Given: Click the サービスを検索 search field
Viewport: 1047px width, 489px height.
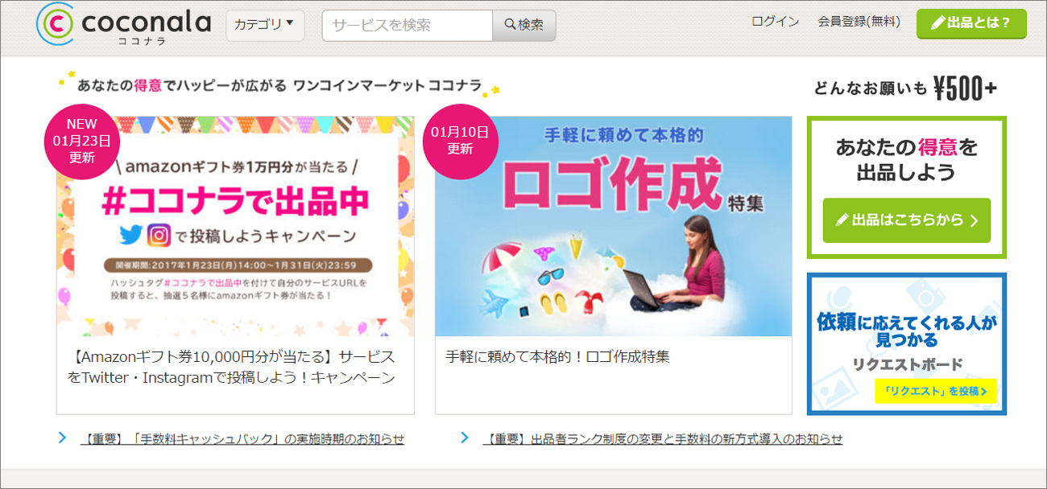Looking at the screenshot, I should tap(408, 25).
